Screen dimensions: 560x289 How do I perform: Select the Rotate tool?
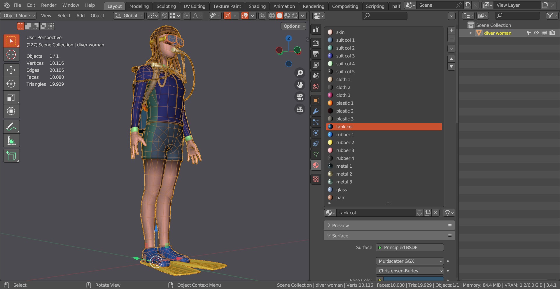pos(11,84)
